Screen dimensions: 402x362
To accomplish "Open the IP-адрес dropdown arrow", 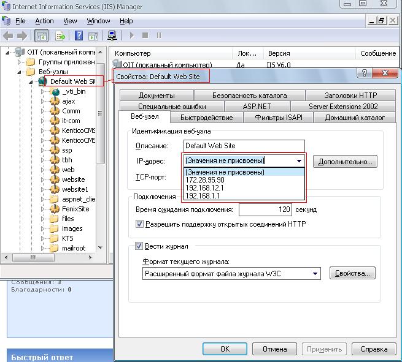I will [299, 161].
